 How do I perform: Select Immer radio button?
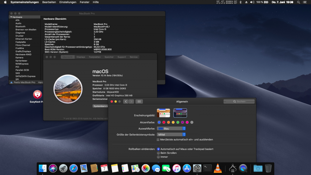pyautogui.click(x=158, y=157)
